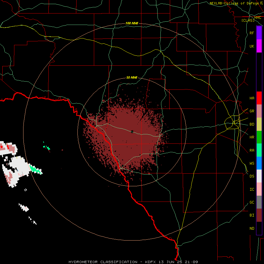Click the HA legend label
Screen dimensions: 264x264
coord(252,98)
